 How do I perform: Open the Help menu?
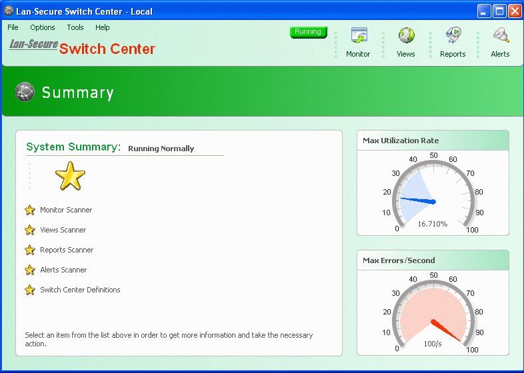point(102,27)
